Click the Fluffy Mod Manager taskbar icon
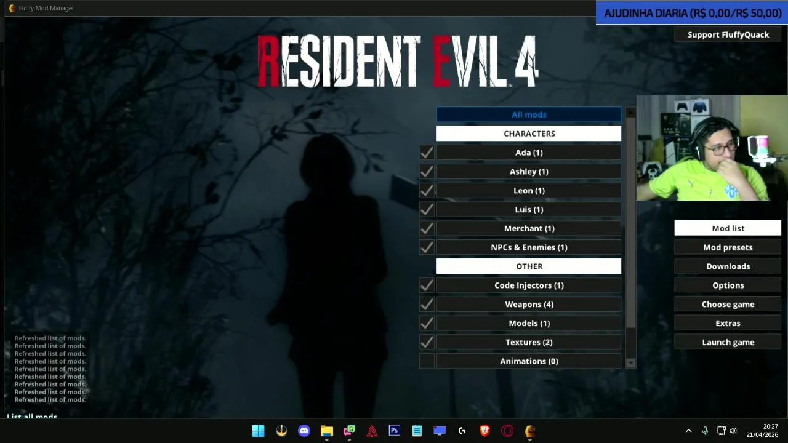Image resolution: width=788 pixels, height=443 pixels. [530, 431]
